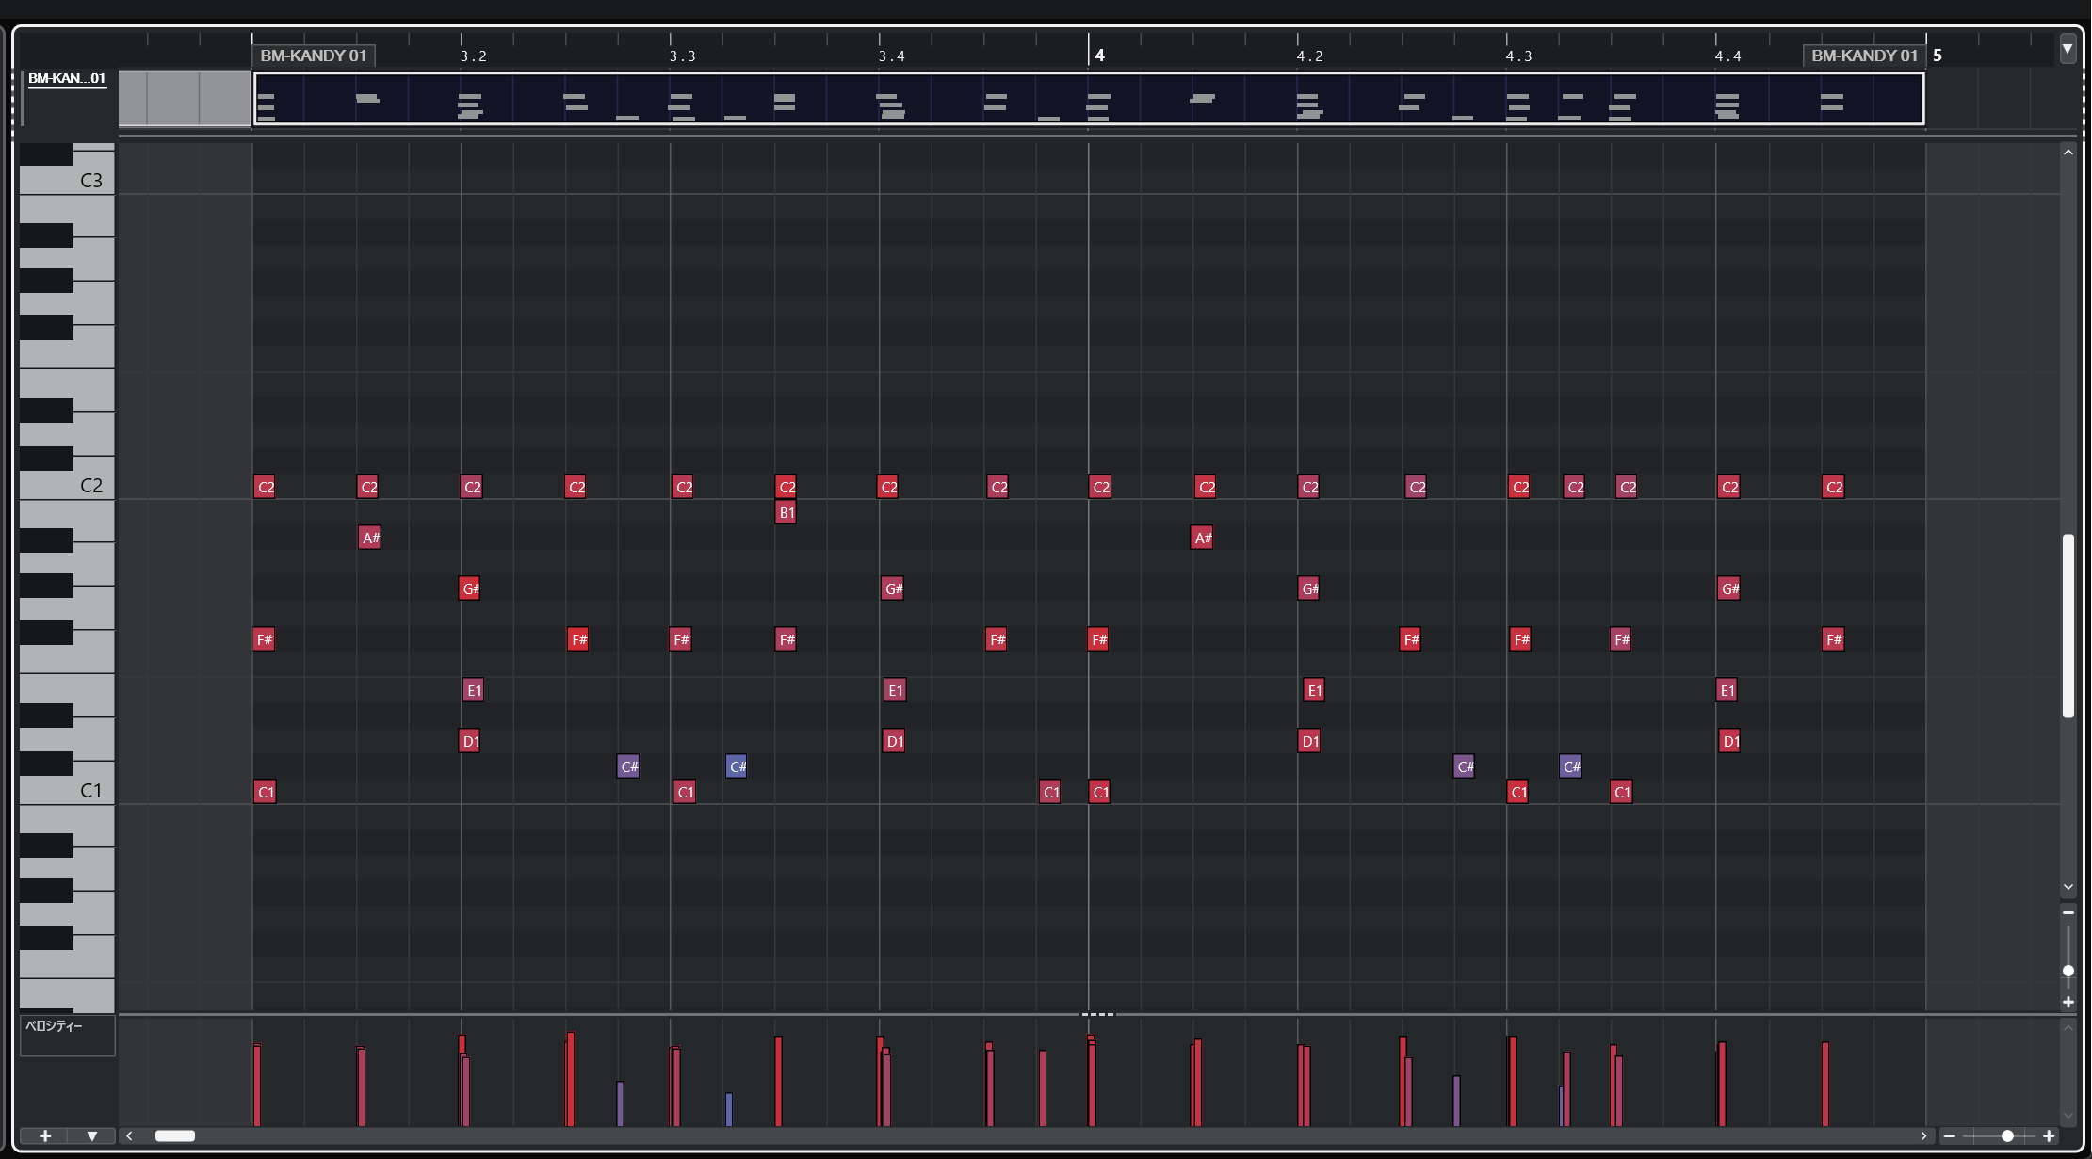Click the vertical scrollbar thumb
This screenshot has height=1159, width=2092.
coord(2068,625)
